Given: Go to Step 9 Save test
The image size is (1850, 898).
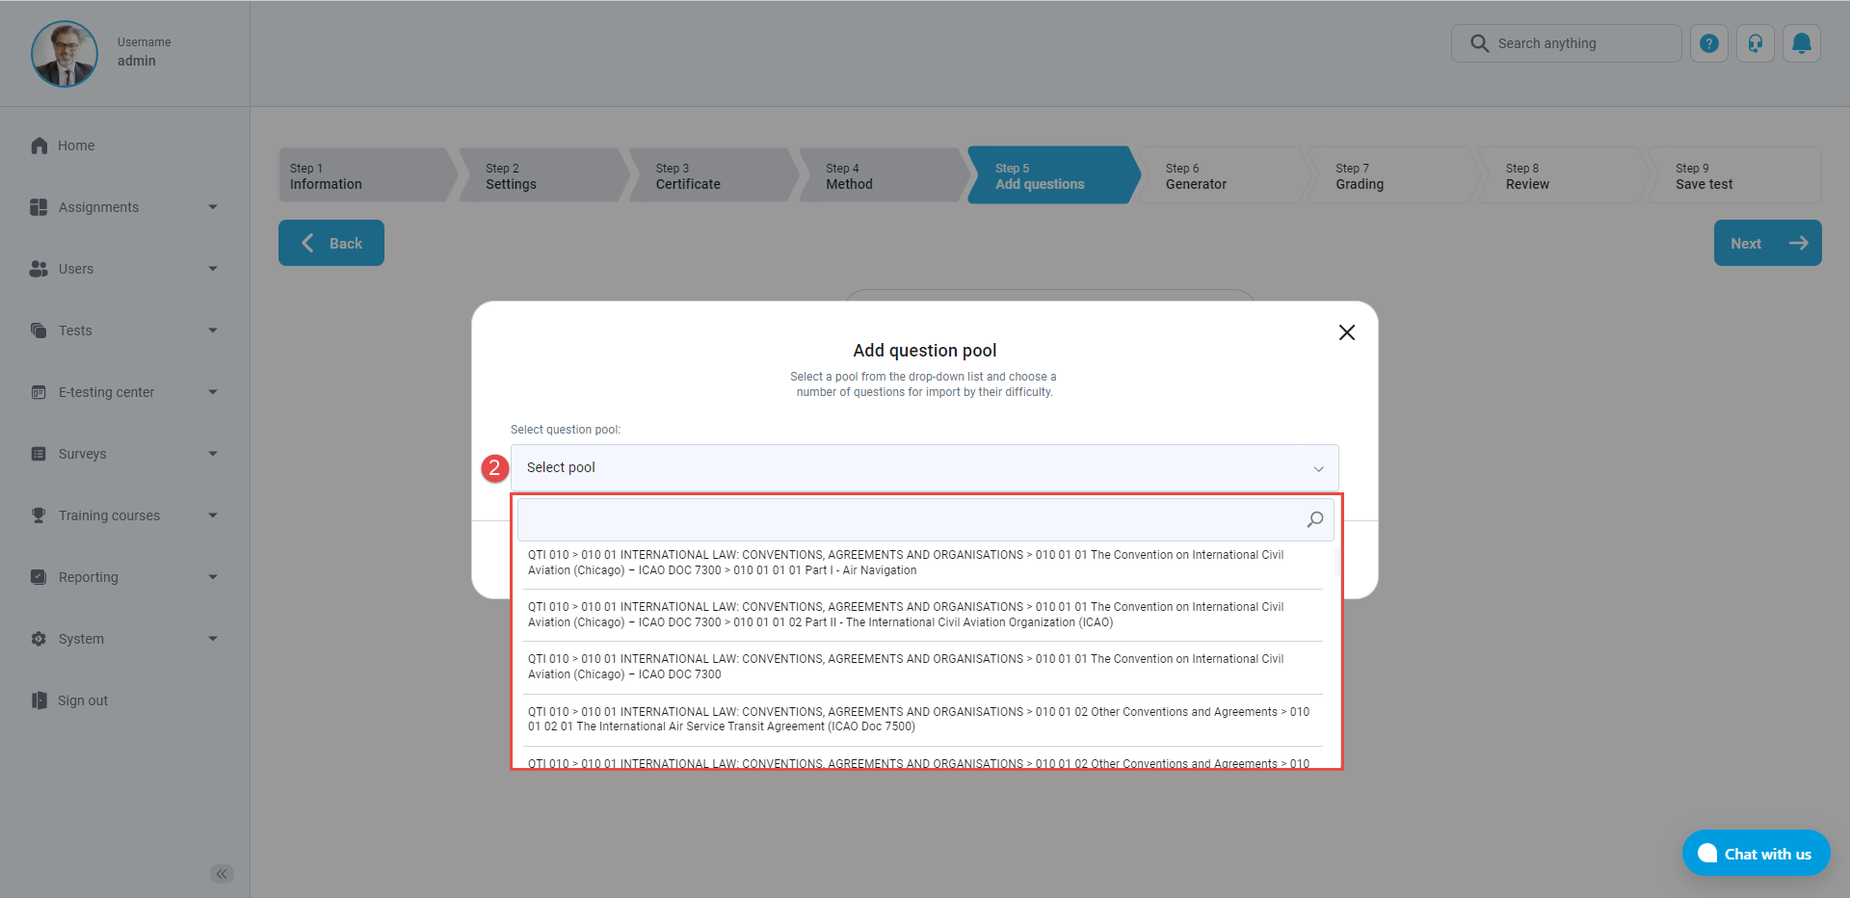Looking at the screenshot, I should coord(1734,175).
